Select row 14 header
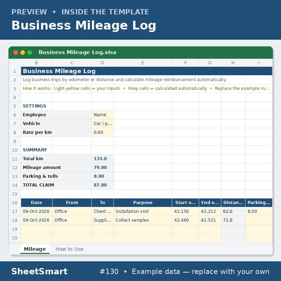Screen dimensions: 281x281 click(15, 185)
